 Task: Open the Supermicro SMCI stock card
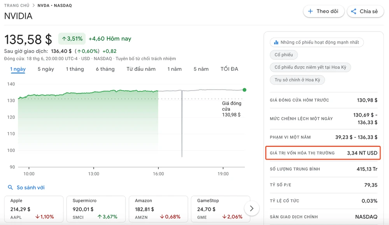pos(96,209)
